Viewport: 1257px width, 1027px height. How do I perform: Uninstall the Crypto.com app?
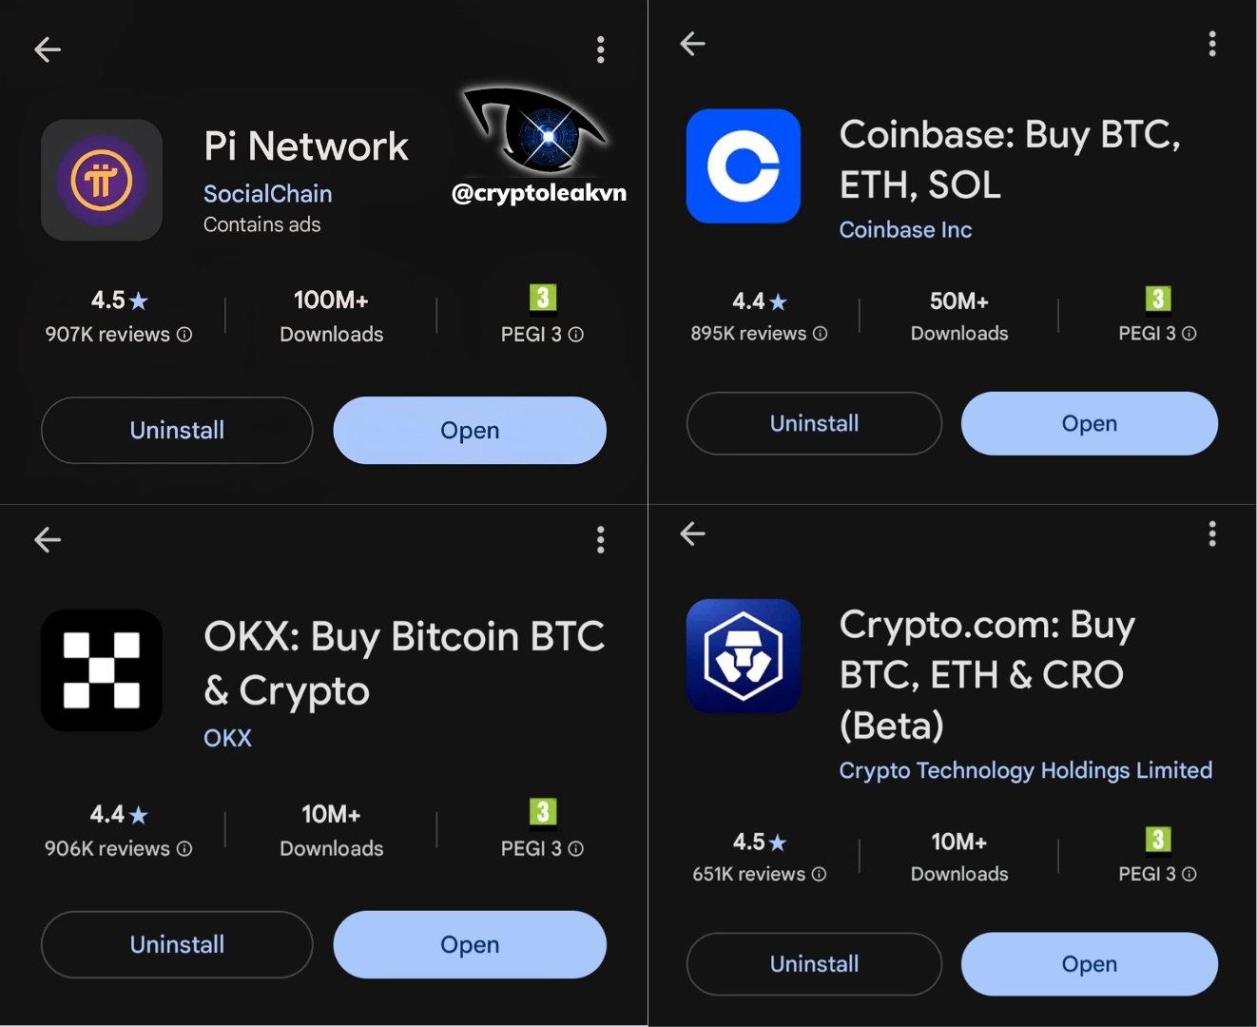814,964
